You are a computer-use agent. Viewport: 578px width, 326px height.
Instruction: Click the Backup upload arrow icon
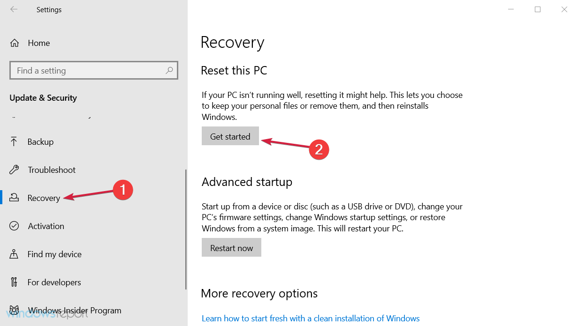tap(14, 141)
